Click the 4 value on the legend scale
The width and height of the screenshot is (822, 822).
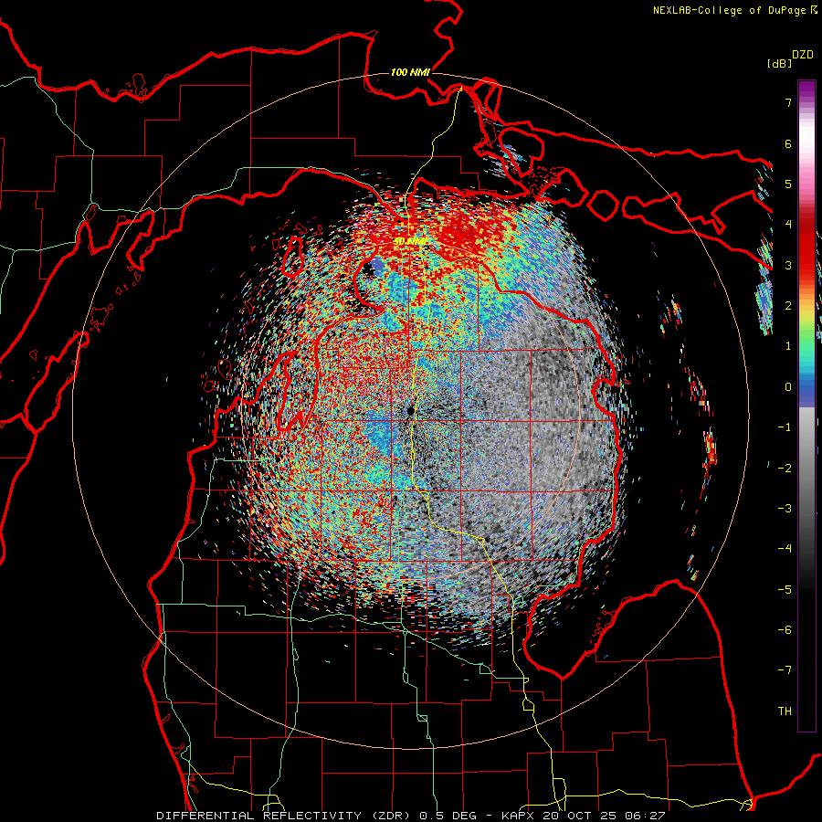tap(788, 225)
